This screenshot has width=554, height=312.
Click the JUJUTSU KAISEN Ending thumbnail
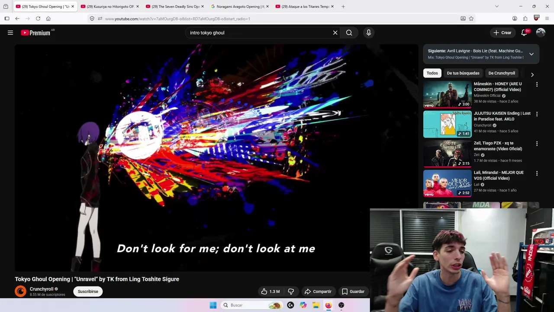point(447,124)
